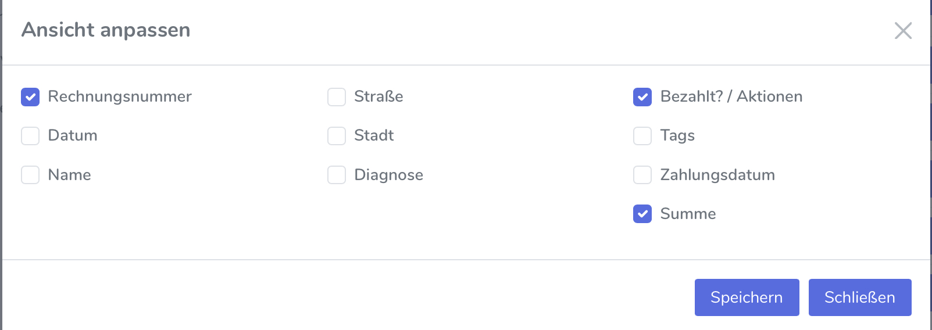The height and width of the screenshot is (330, 932).
Task: Enable the Datum column checkbox
Action: pos(30,136)
